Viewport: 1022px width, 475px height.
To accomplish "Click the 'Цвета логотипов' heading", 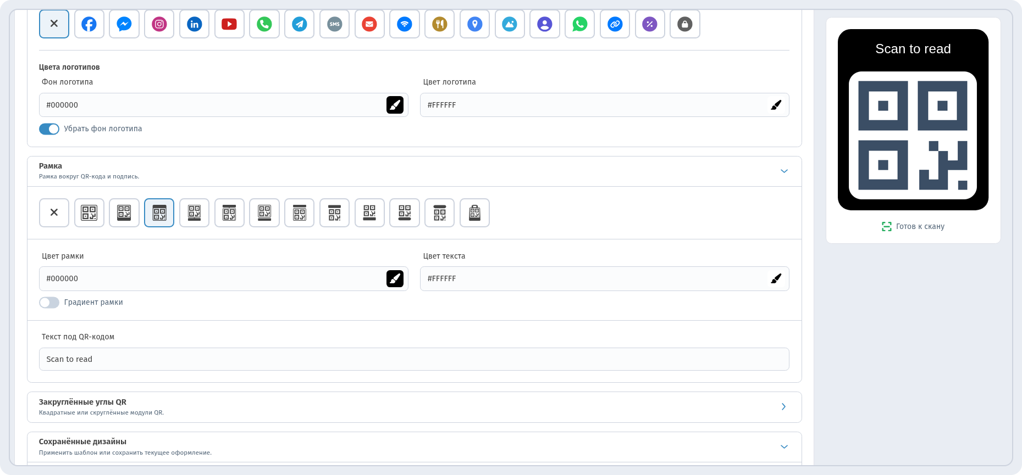I will (x=69, y=67).
